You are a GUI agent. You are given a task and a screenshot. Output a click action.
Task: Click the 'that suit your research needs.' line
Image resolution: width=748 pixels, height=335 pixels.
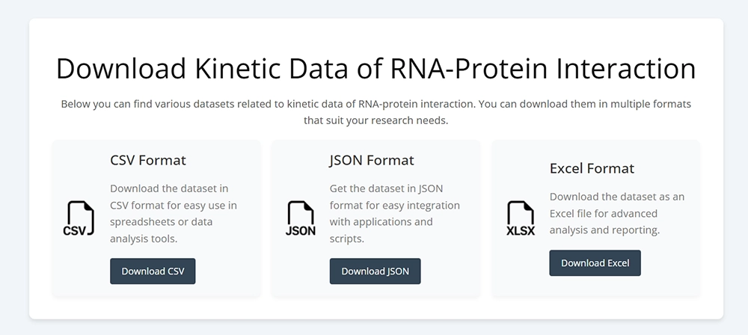(x=376, y=120)
